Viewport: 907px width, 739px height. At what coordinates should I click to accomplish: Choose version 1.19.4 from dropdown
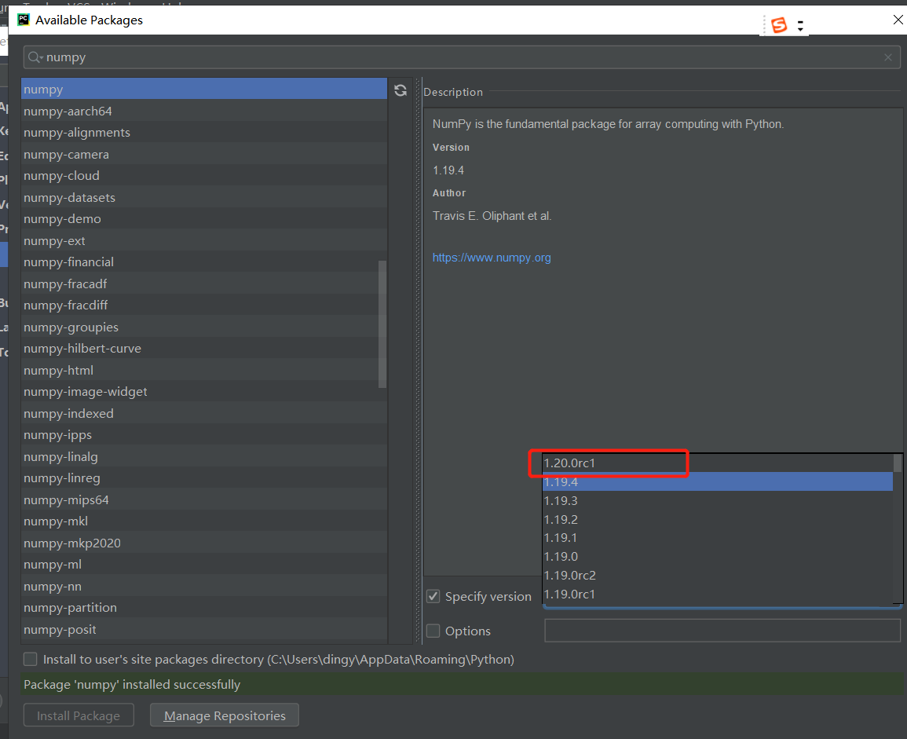[717, 481]
